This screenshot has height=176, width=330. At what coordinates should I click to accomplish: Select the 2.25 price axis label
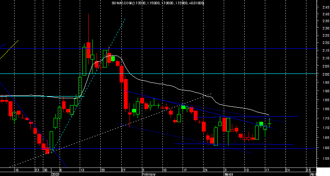pyautogui.click(x=326, y=35)
